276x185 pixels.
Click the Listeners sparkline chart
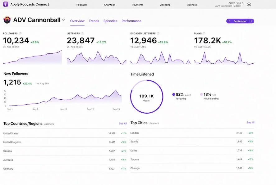[x=97, y=58]
